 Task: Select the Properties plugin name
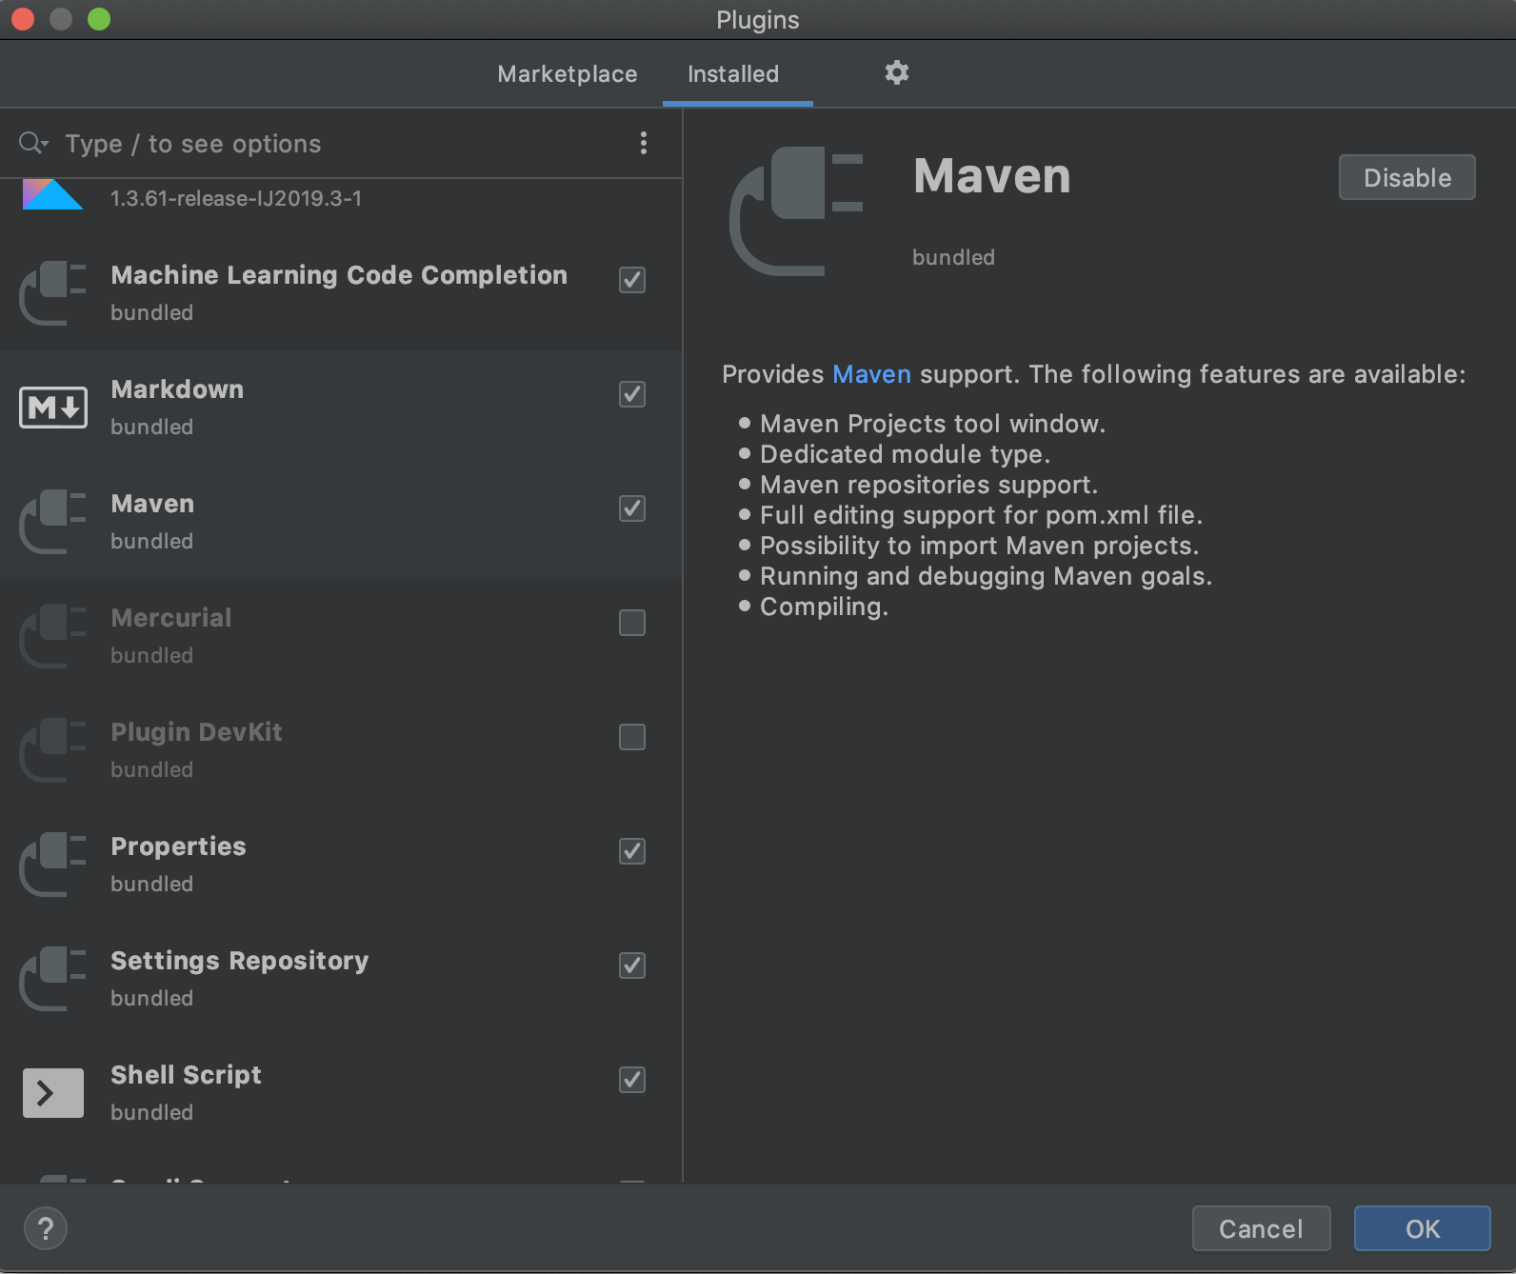point(178,846)
